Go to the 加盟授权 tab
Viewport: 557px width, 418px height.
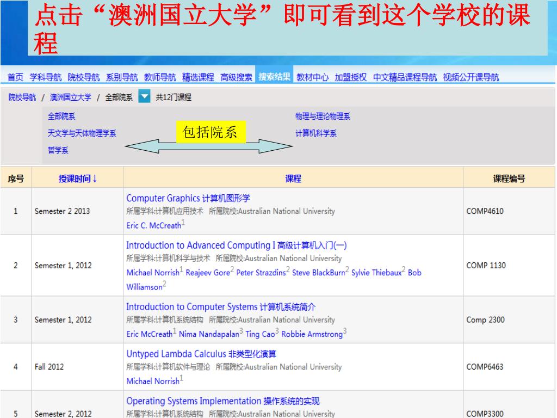click(351, 77)
